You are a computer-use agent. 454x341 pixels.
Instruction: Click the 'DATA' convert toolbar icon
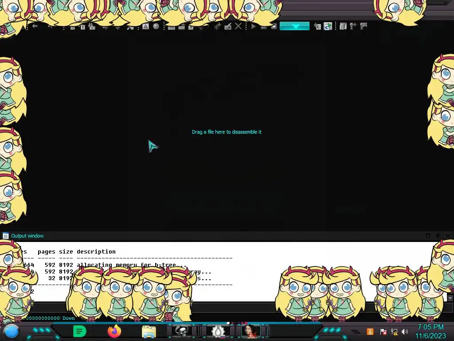pos(181,27)
